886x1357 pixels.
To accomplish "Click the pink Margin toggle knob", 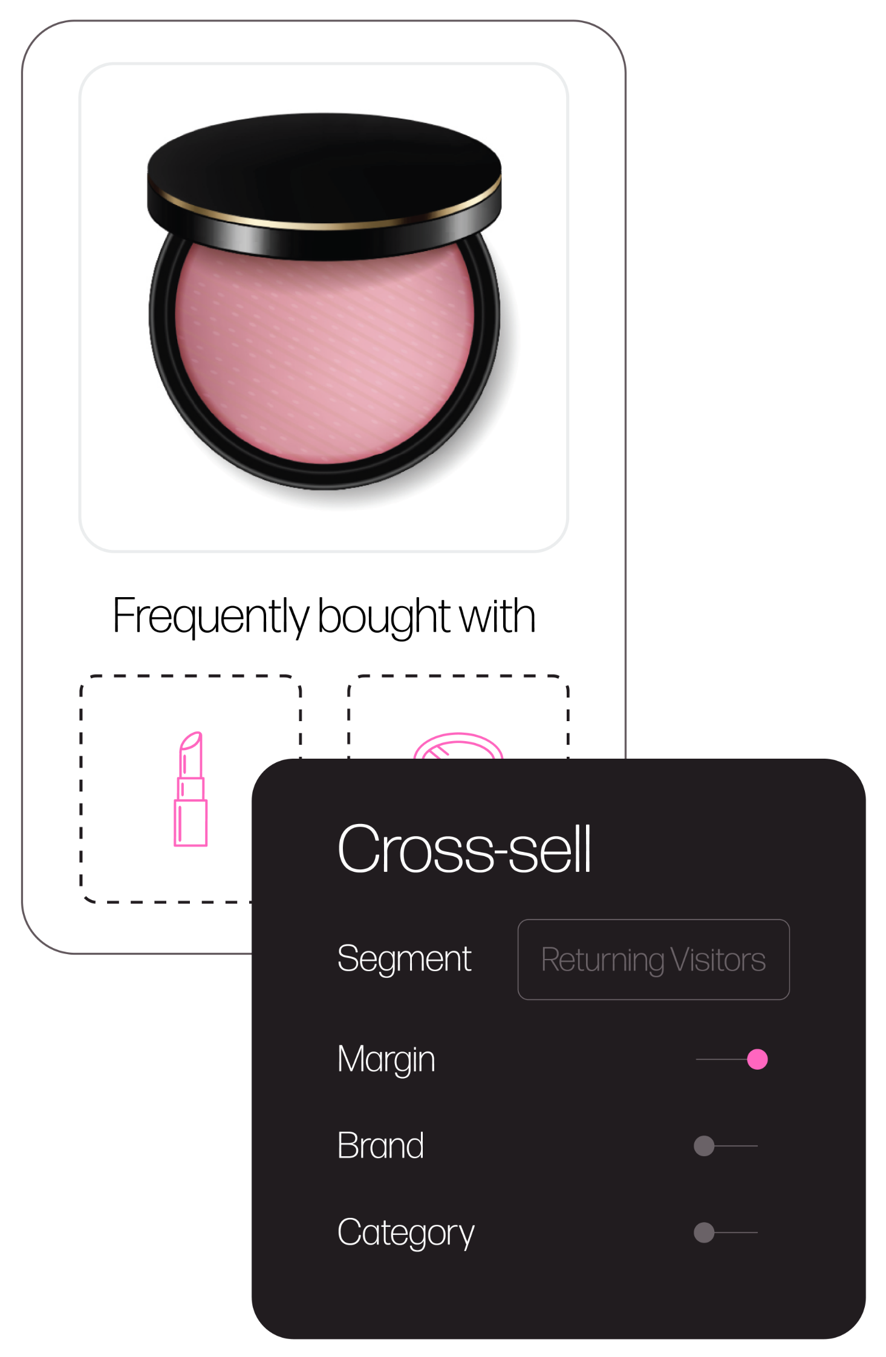I will [757, 1059].
